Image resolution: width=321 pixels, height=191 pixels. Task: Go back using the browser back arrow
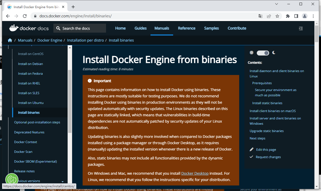tap(8, 16)
